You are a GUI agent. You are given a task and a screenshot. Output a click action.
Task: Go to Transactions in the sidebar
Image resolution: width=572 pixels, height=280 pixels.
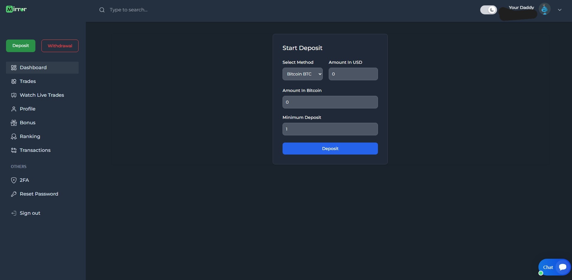pos(35,150)
